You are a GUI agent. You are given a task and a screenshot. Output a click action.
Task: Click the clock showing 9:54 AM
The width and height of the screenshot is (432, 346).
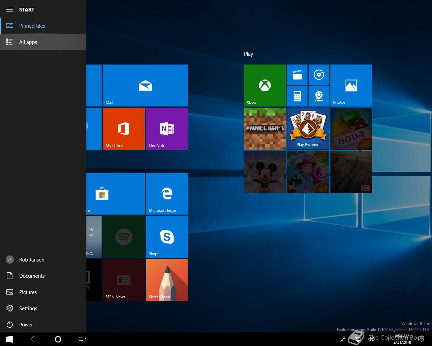click(402, 339)
